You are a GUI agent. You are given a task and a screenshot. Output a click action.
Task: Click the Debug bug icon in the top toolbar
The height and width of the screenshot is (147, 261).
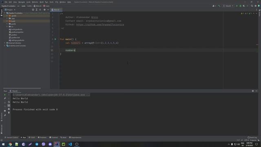(x=240, y=6)
